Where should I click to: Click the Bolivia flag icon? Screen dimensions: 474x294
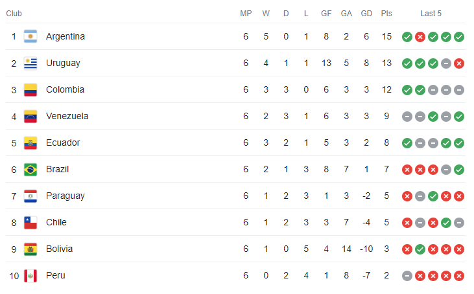(x=30, y=249)
